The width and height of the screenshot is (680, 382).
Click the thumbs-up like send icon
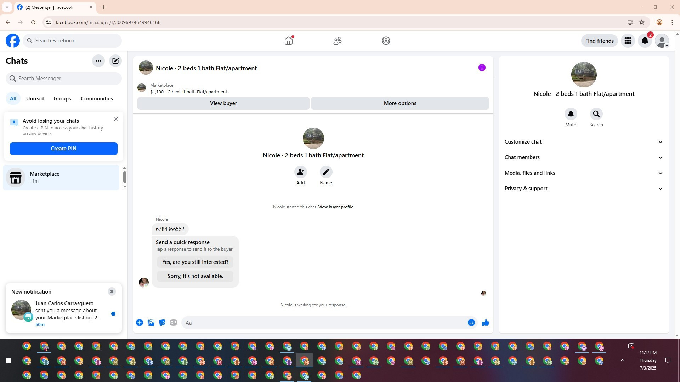tap(485, 323)
